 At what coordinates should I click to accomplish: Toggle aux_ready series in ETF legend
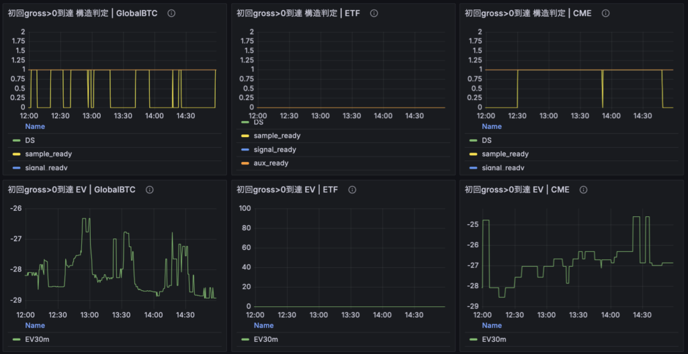(x=270, y=163)
